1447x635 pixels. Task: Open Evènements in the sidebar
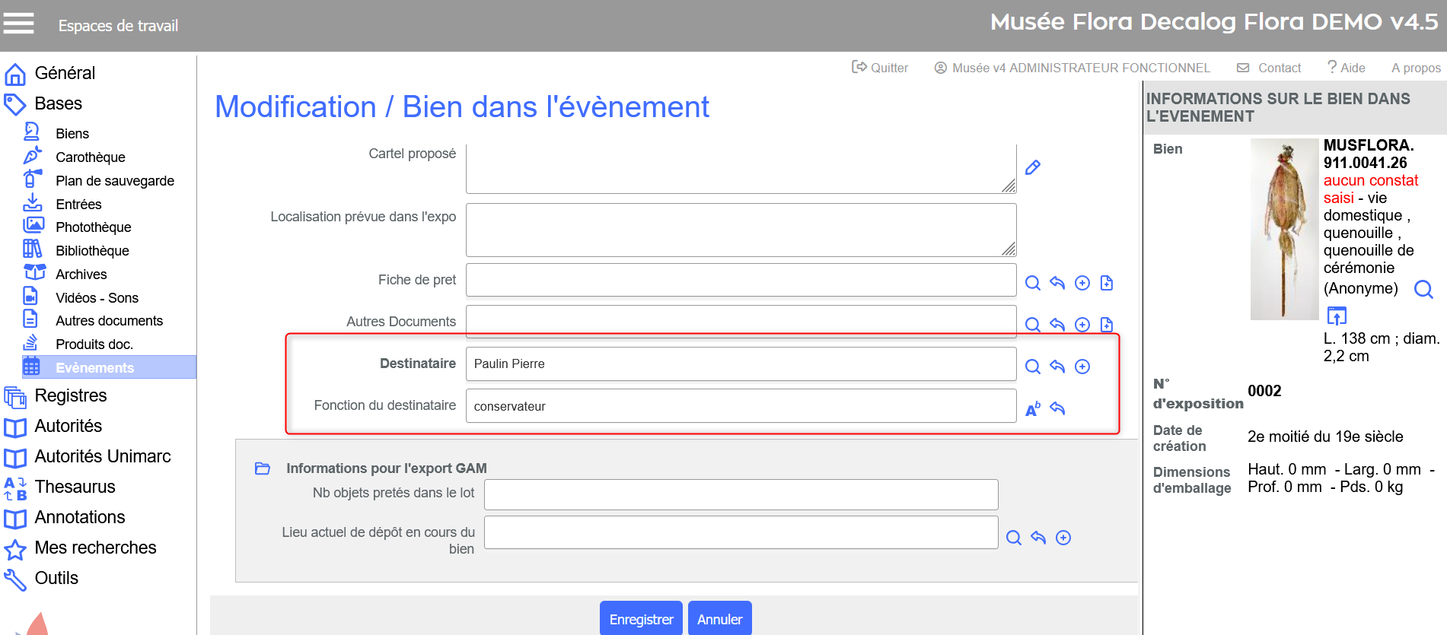coord(94,367)
